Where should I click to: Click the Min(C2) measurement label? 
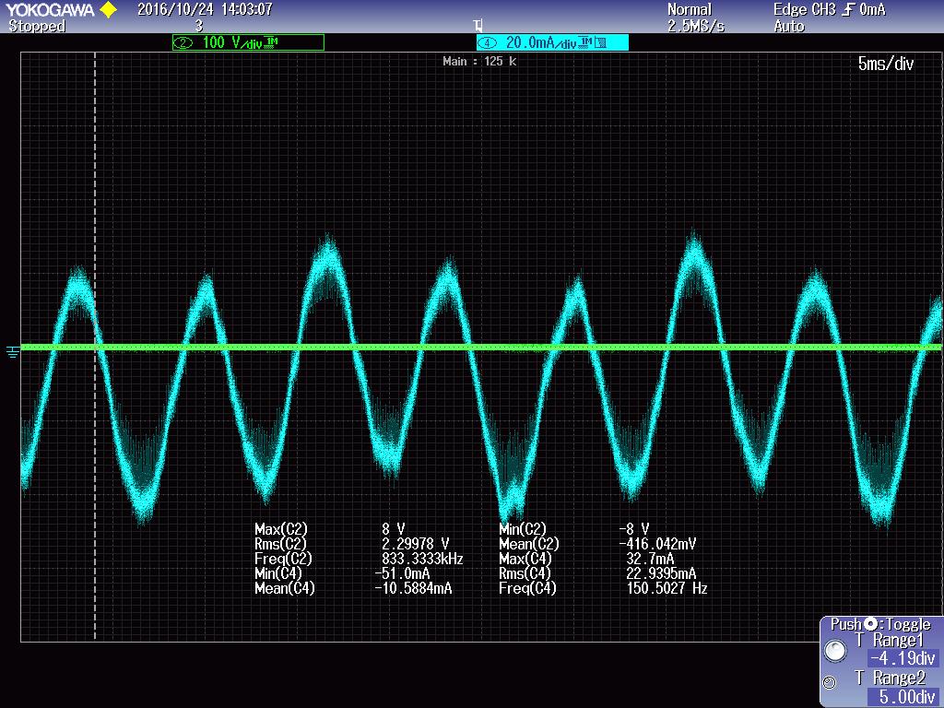coord(523,529)
